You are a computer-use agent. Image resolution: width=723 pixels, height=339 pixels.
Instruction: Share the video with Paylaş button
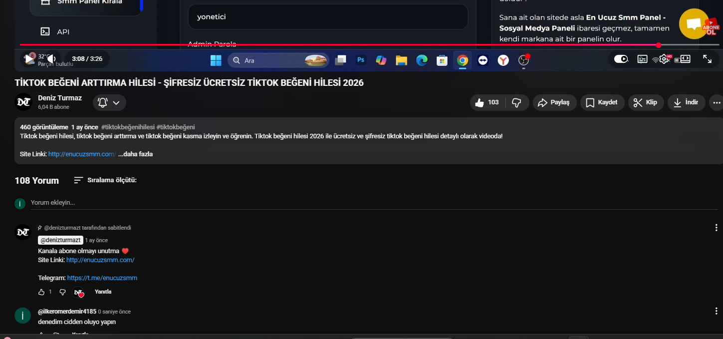(x=555, y=102)
